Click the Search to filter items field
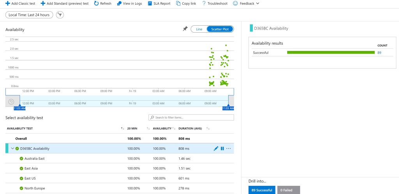 191,117
